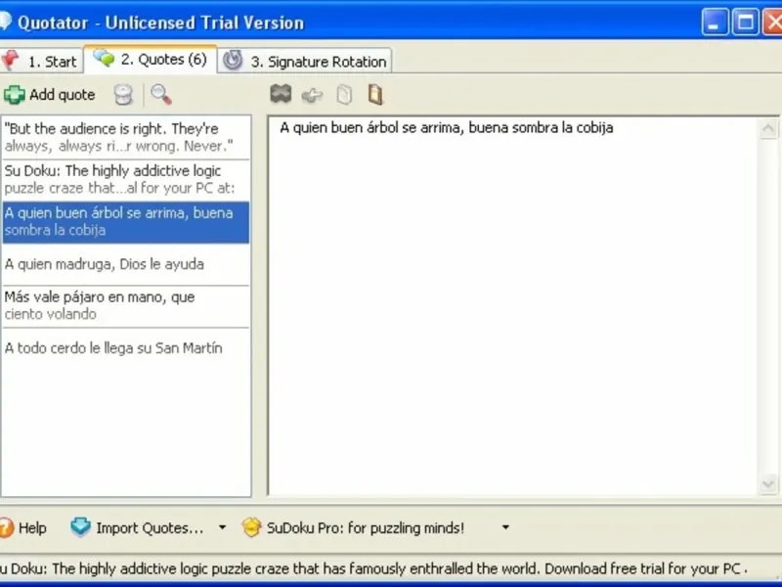Open search with magnifying glass icon
Viewport: 782px width, 587px height.
[x=161, y=94]
